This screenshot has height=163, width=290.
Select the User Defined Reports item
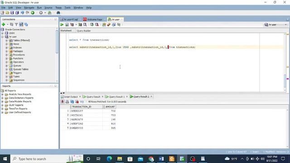pyautogui.click(x=20, y=112)
